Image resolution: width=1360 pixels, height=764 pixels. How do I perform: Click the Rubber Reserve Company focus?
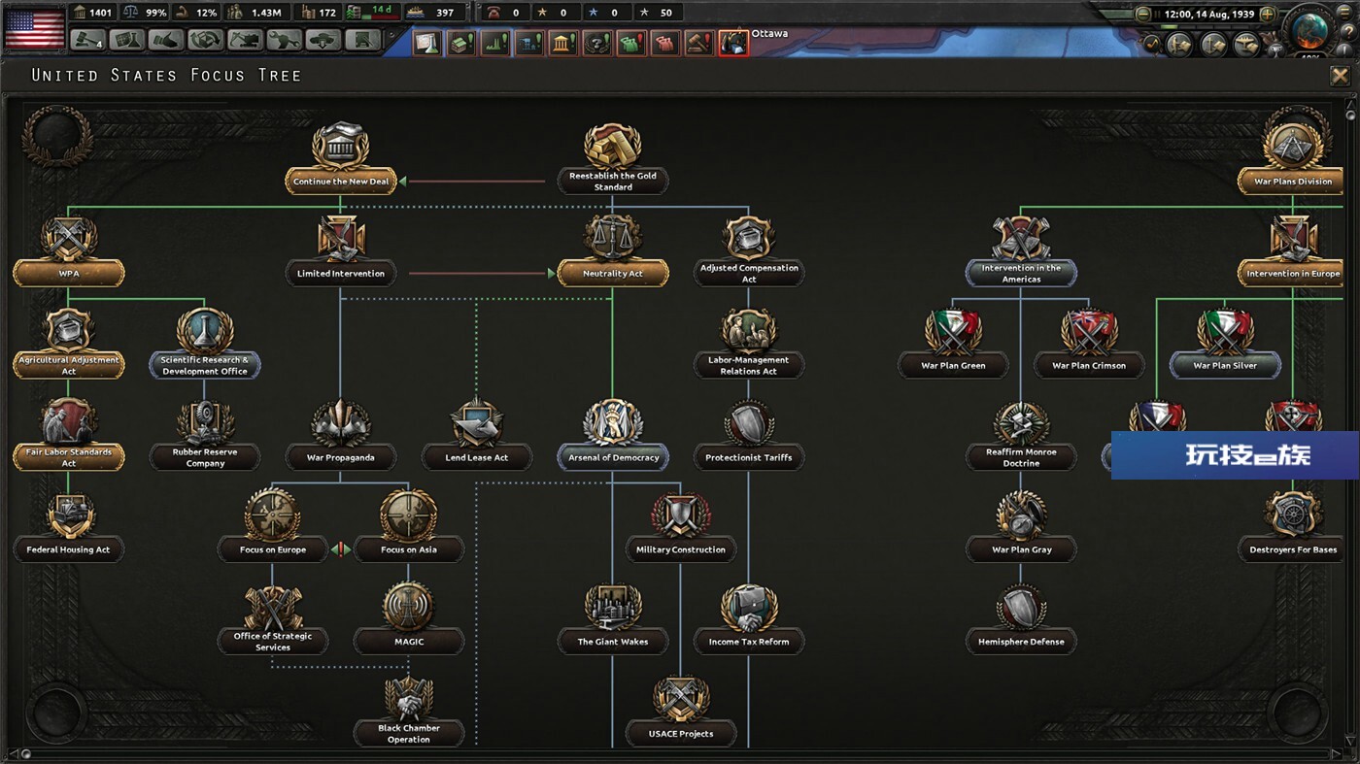[x=205, y=435]
